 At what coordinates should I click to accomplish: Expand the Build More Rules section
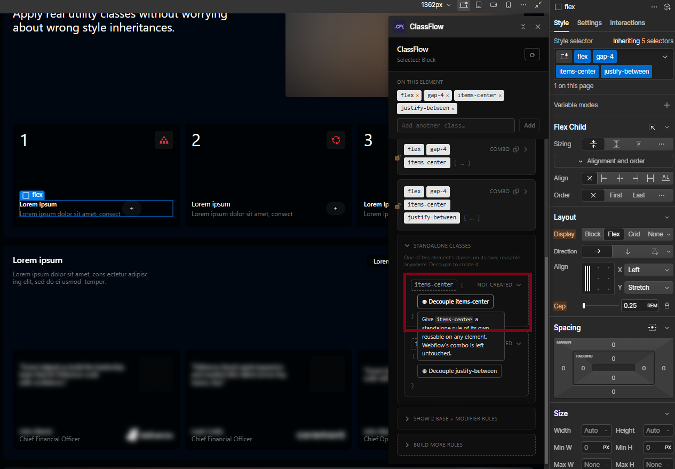(x=466, y=445)
